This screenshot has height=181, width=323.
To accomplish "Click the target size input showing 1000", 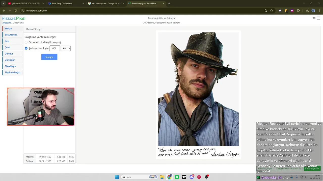I will [55, 48].
